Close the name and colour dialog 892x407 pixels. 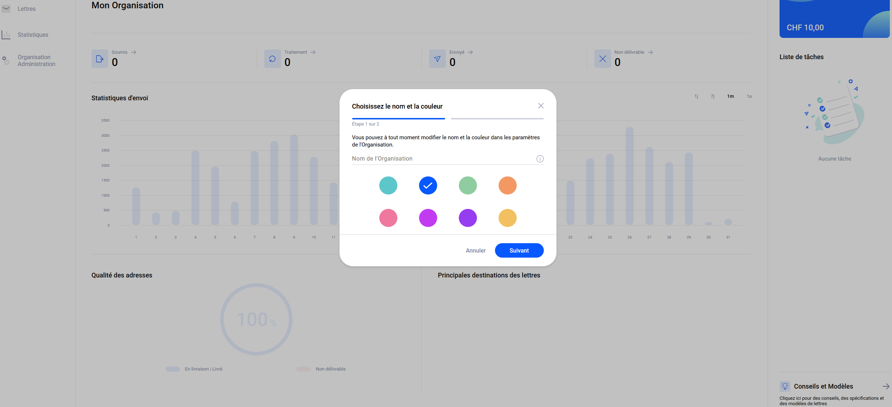(541, 106)
